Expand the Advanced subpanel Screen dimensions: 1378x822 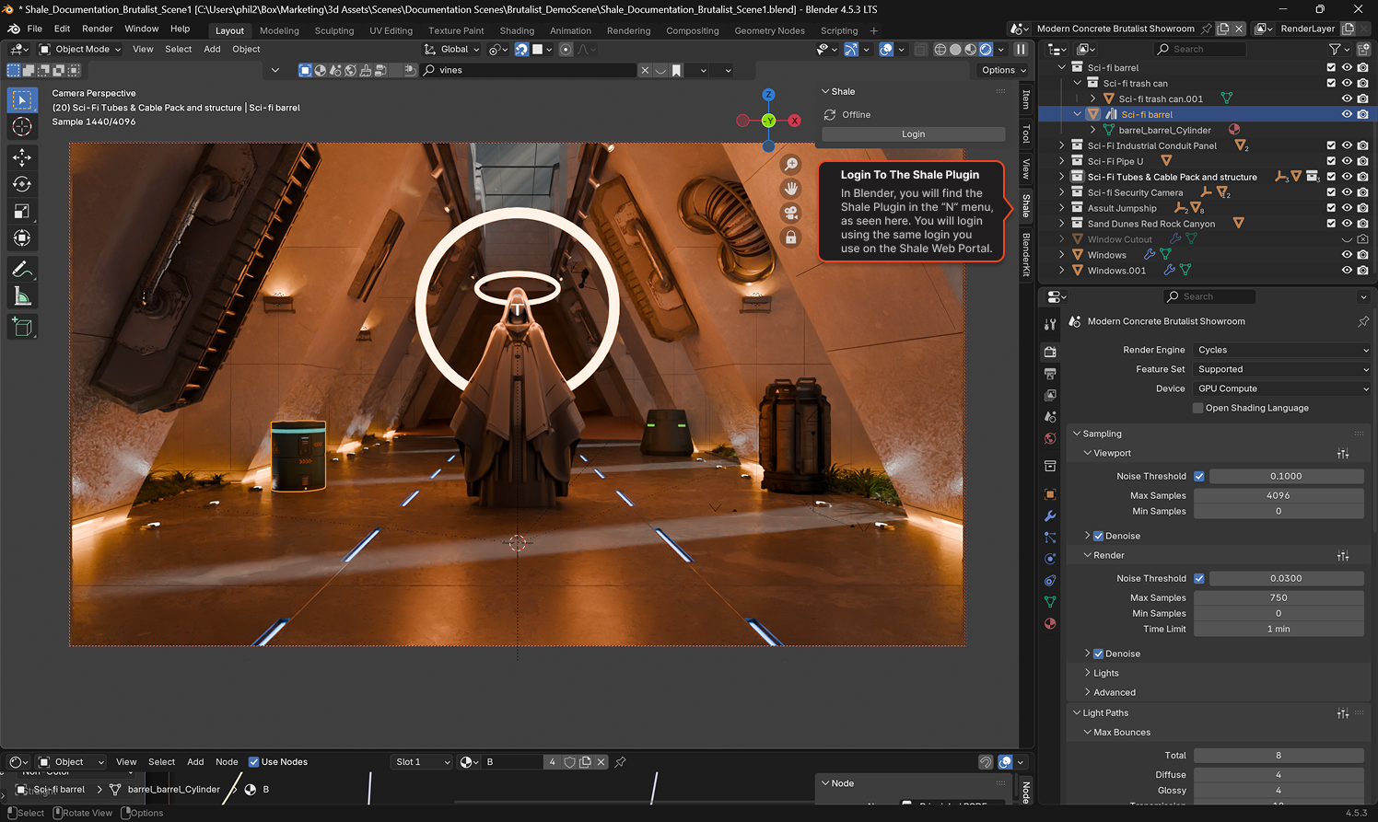tap(1087, 692)
